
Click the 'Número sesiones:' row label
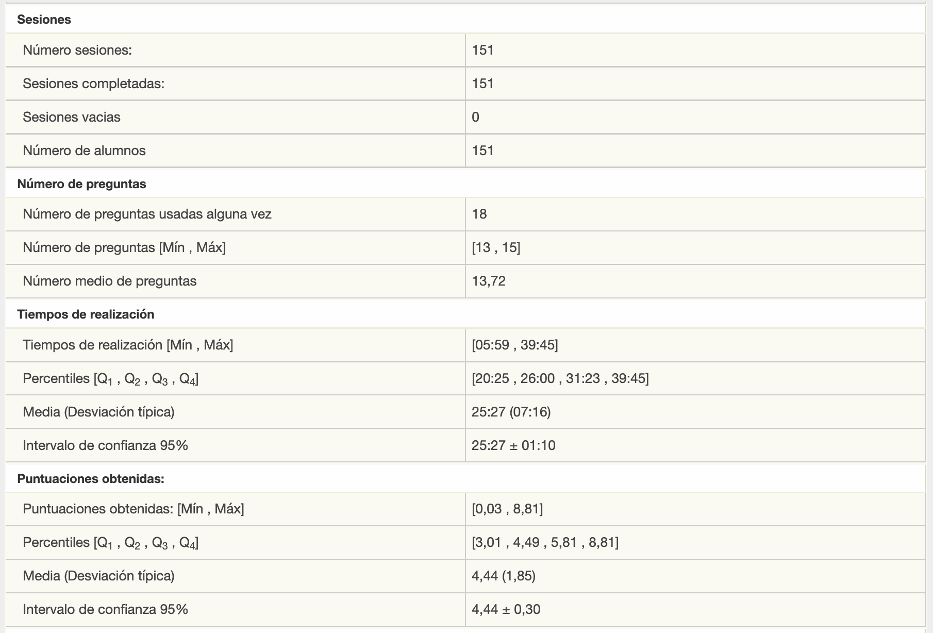pyautogui.click(x=77, y=50)
